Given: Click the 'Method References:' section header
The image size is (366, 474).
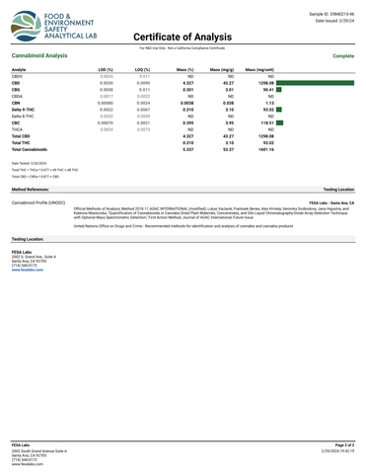Looking at the screenshot, I should (x=30, y=190).
